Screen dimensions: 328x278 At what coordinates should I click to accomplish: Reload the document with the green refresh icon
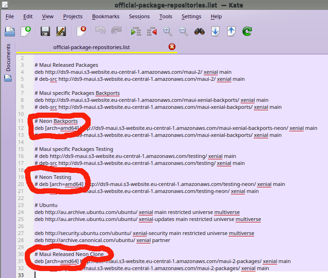click(247, 31)
